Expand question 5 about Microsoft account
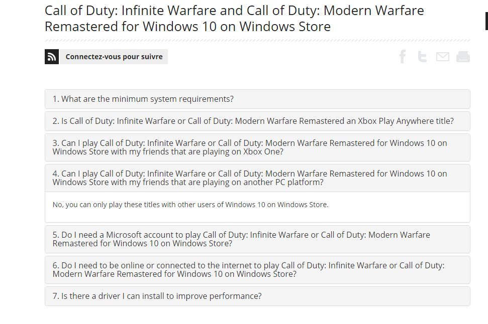The height and width of the screenshot is (324, 488). [x=257, y=239]
